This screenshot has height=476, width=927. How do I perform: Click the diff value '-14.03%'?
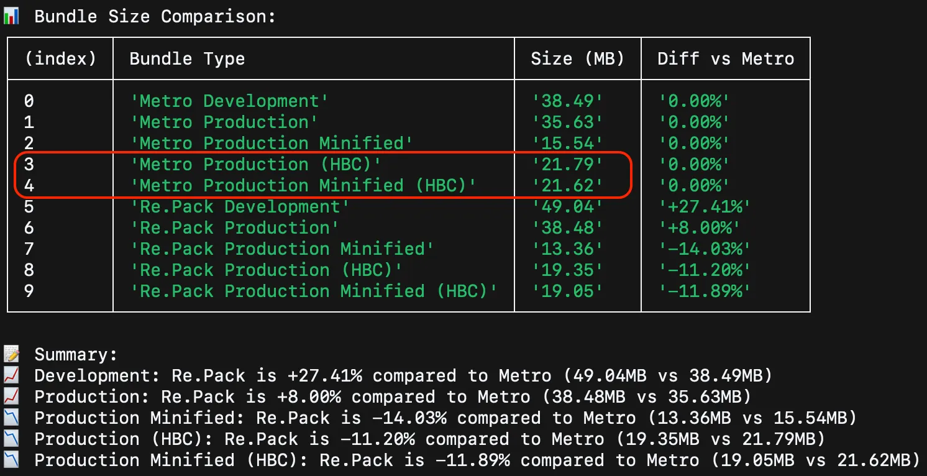pos(705,249)
